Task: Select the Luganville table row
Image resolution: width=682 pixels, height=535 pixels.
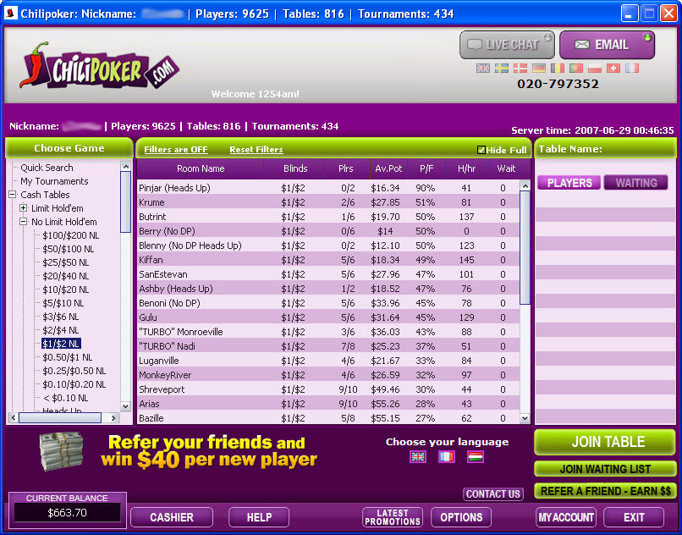Action: 328,361
